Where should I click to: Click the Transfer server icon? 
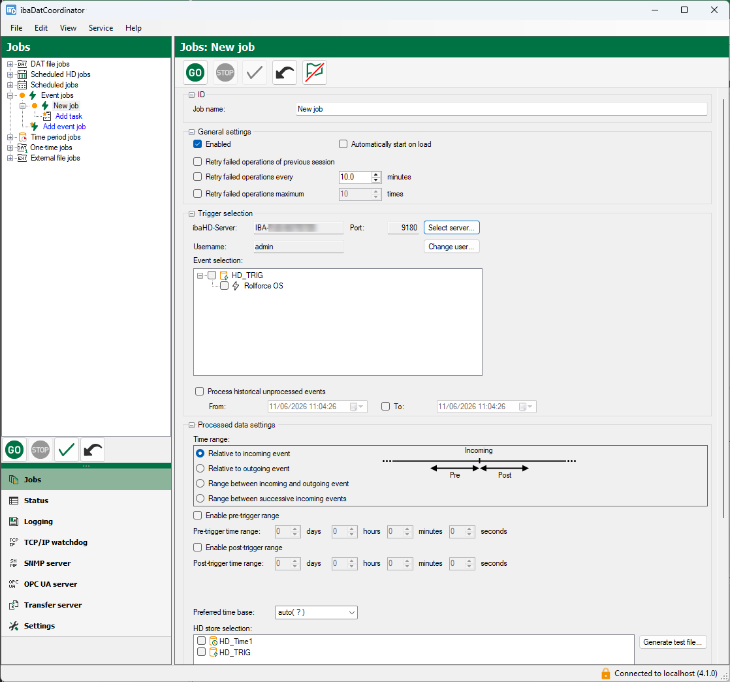point(14,605)
